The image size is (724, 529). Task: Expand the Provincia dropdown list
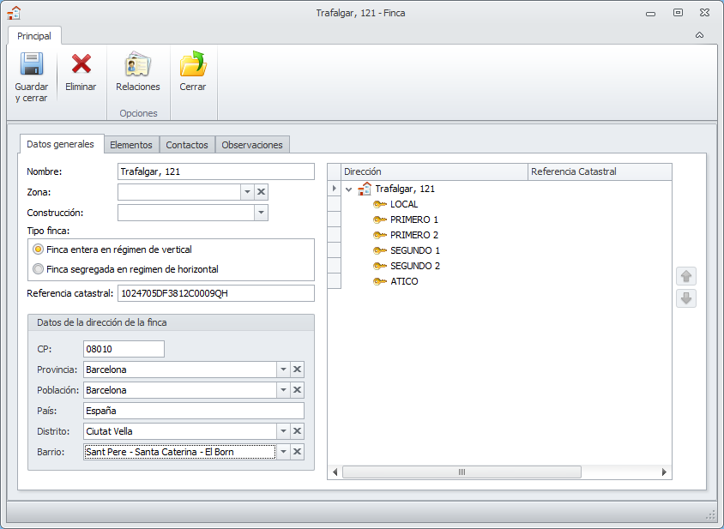282,370
